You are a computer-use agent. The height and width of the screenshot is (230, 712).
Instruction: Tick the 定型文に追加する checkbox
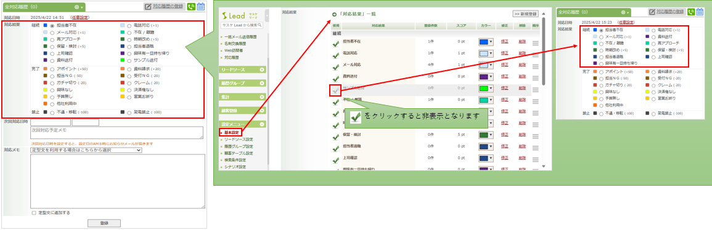[x=34, y=213]
